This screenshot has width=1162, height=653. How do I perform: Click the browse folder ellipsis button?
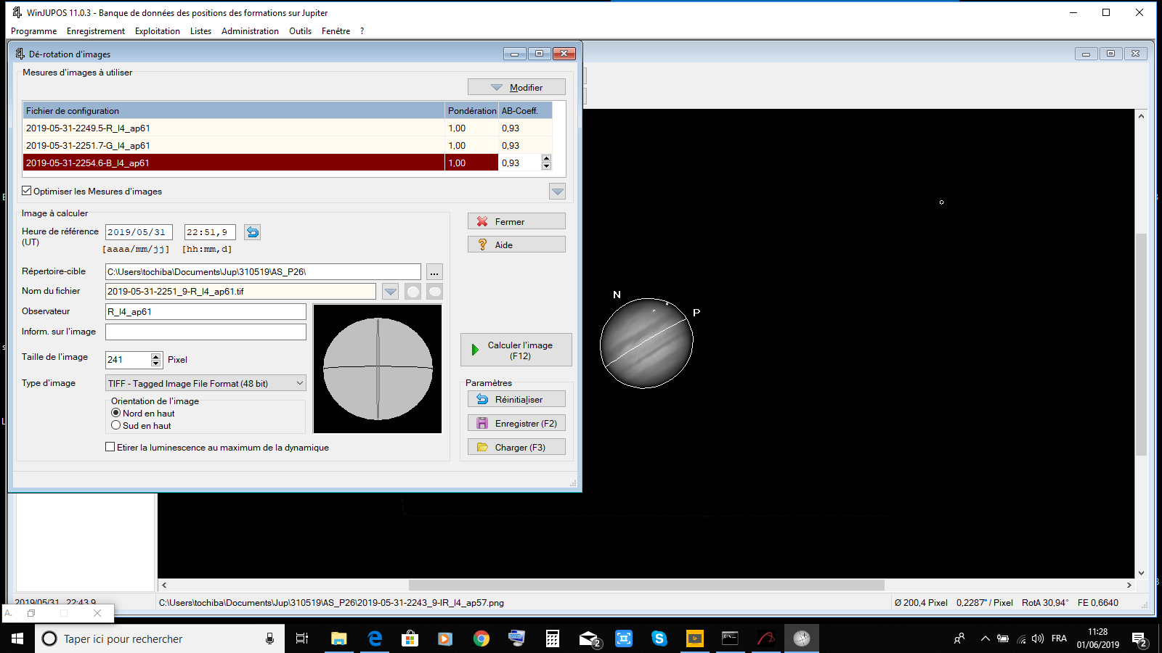pos(434,272)
